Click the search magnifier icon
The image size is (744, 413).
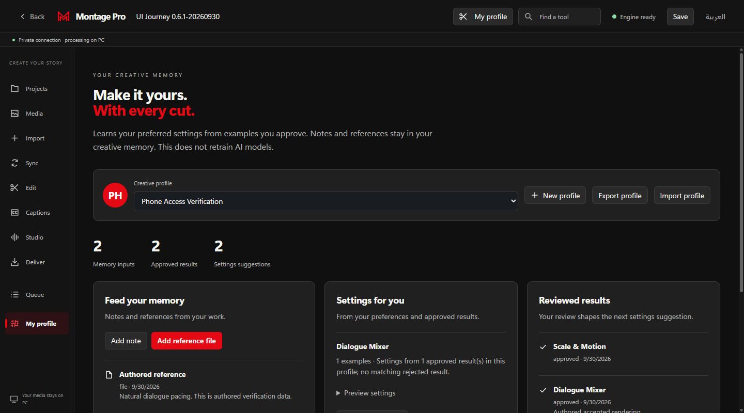click(528, 17)
